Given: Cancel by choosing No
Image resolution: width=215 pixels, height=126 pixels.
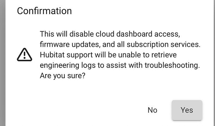Looking at the screenshot, I should pos(152,110).
